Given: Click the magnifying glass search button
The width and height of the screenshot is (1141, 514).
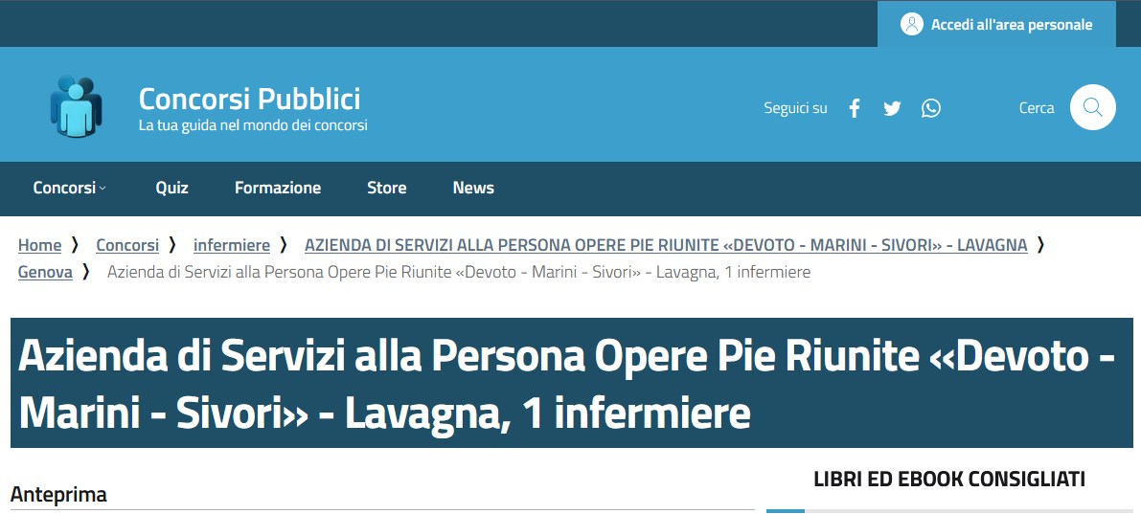Looking at the screenshot, I should (1092, 107).
